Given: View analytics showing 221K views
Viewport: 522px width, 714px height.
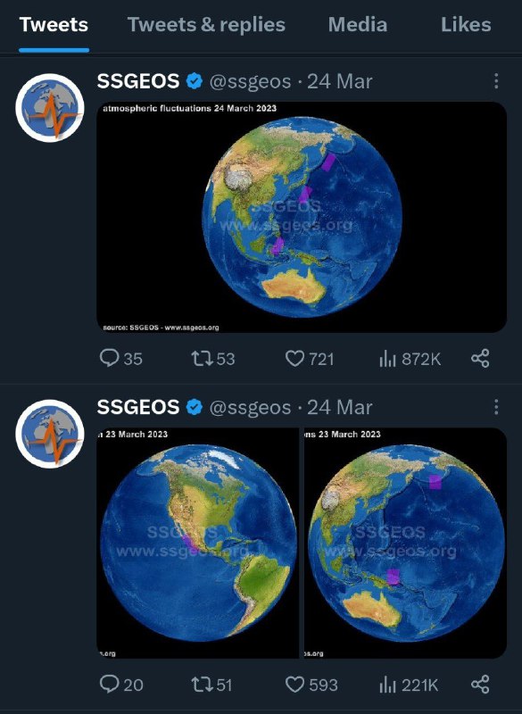Looking at the screenshot, I should [x=408, y=685].
